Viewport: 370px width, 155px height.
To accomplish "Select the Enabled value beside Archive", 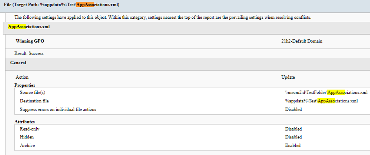I will tap(293, 146).
